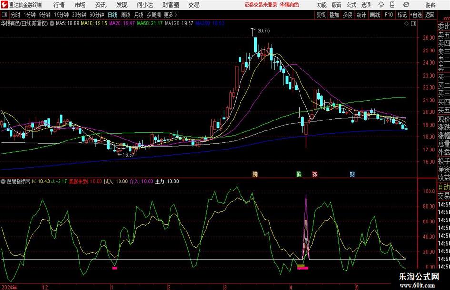Click the mobile phone icon
Screen dimensions: 450x290
tap(392, 5)
